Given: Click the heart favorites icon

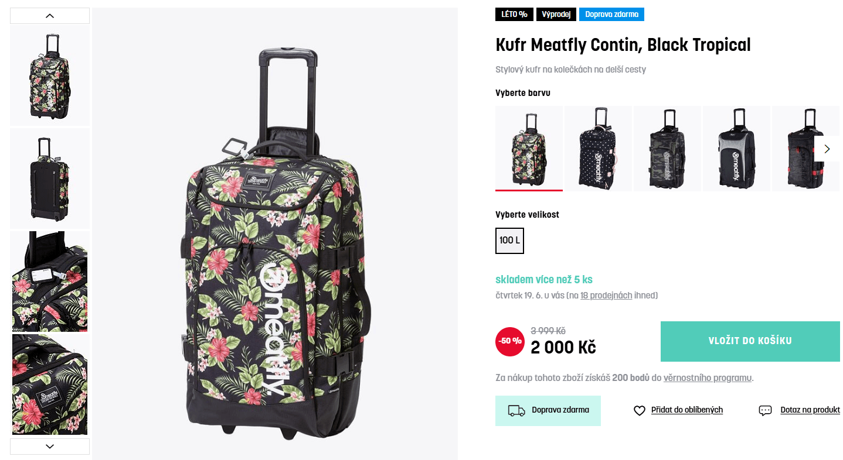Looking at the screenshot, I should tap(639, 411).
